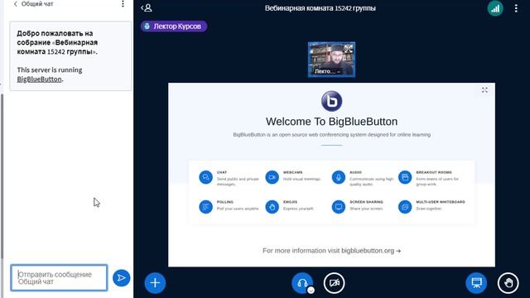The image size is (530, 298).
Task: Send the chat message
Action: [x=122, y=278]
